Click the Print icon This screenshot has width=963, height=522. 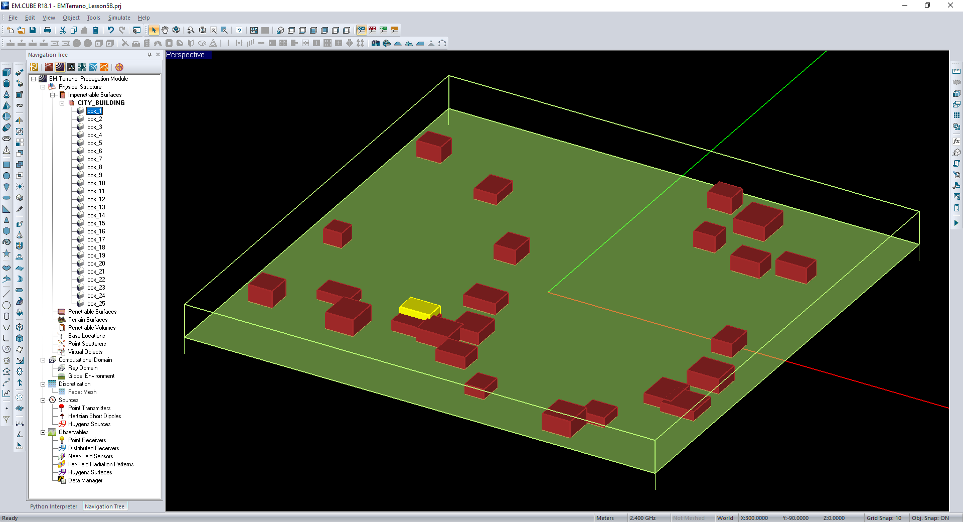click(x=48, y=30)
